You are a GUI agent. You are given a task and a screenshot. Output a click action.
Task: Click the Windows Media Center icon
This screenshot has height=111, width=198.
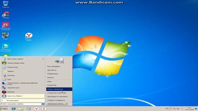4,63
